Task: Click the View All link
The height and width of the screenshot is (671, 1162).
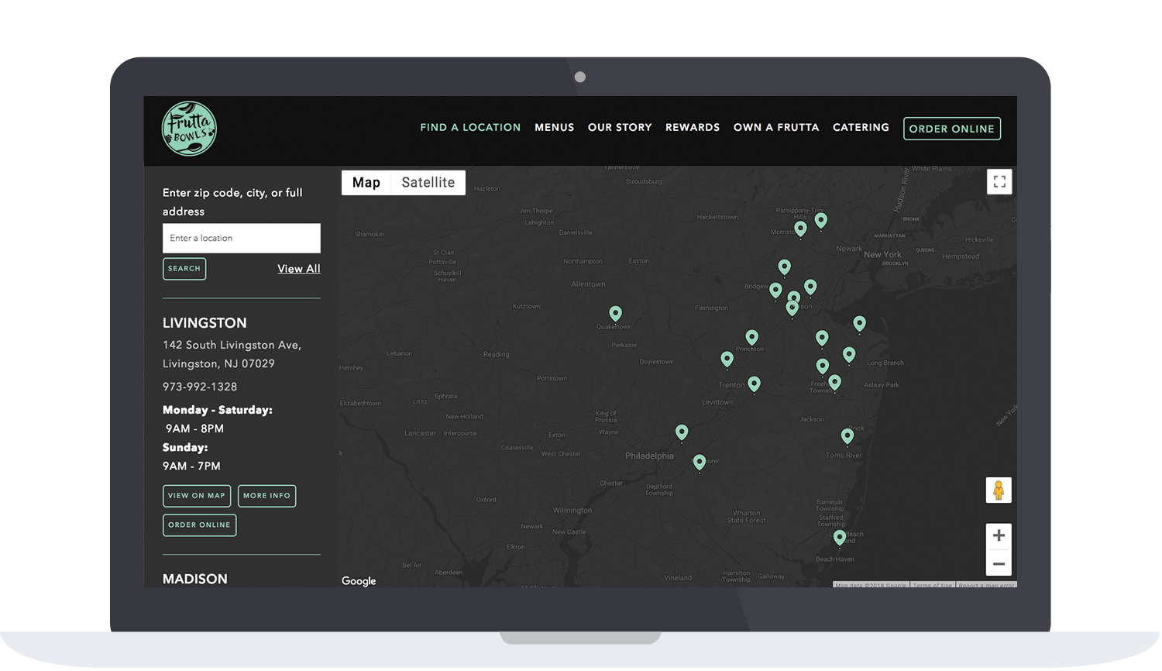Action: coord(299,269)
